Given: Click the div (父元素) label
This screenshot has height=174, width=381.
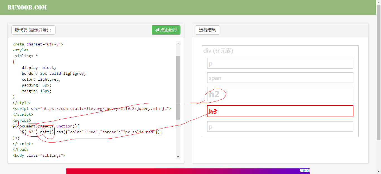Looking at the screenshot, I should click(x=218, y=51).
